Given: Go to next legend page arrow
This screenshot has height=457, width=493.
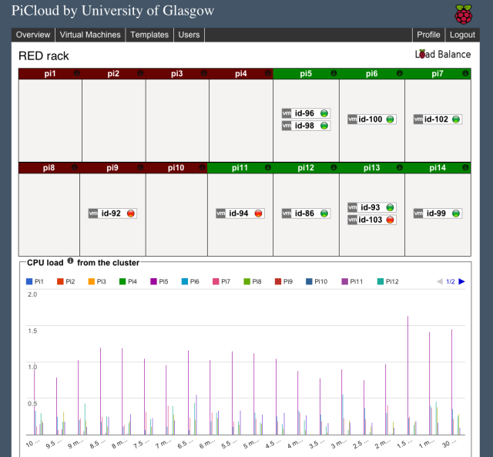Looking at the screenshot, I should (461, 281).
